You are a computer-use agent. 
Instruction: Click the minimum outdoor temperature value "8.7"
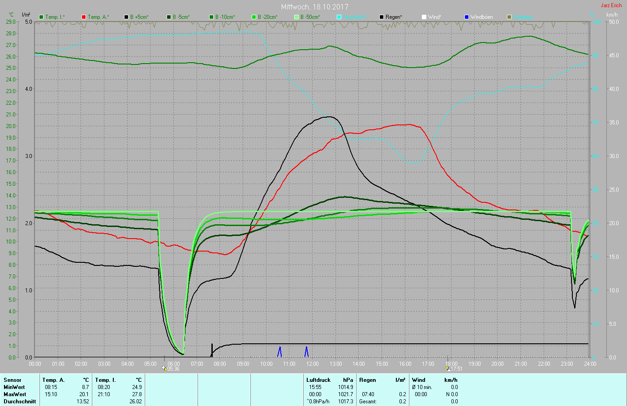point(85,387)
